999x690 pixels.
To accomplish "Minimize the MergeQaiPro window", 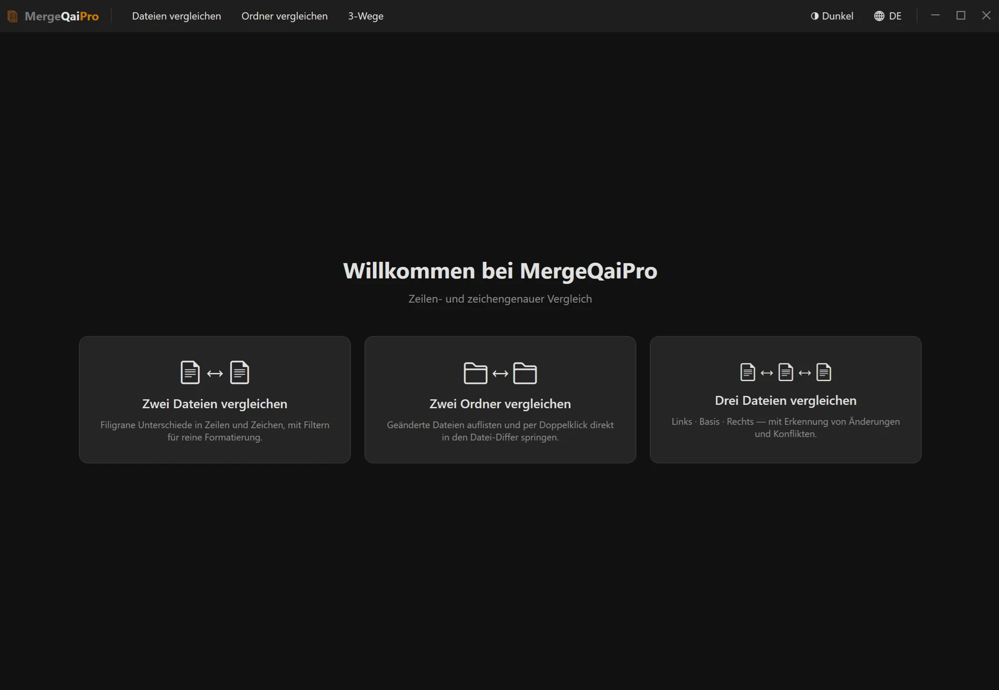I will coord(935,16).
